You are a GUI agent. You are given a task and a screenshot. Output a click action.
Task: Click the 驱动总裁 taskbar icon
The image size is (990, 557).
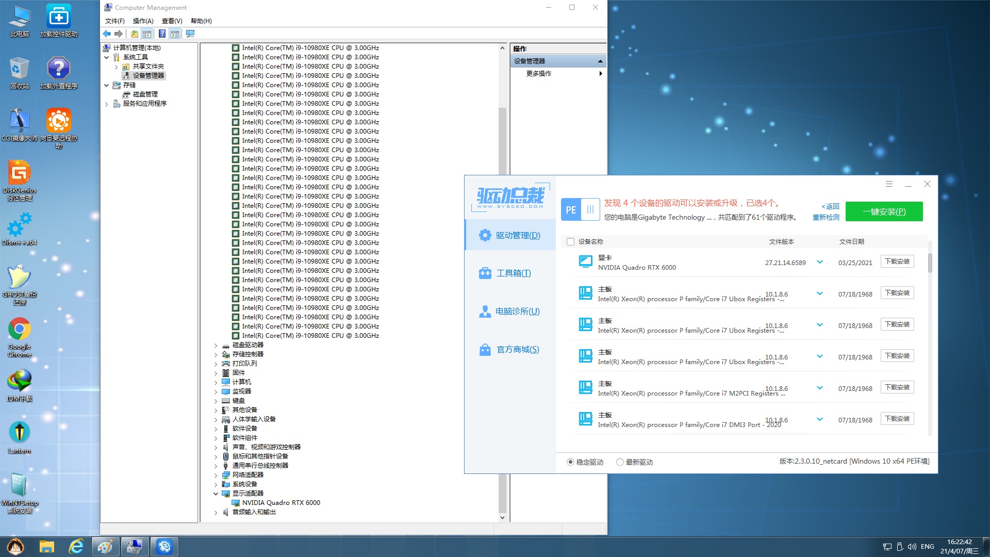(164, 547)
